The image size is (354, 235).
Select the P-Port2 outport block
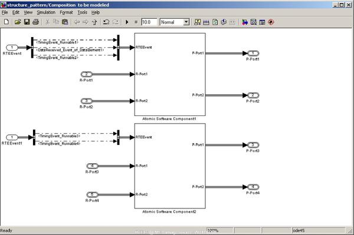point(253,95)
